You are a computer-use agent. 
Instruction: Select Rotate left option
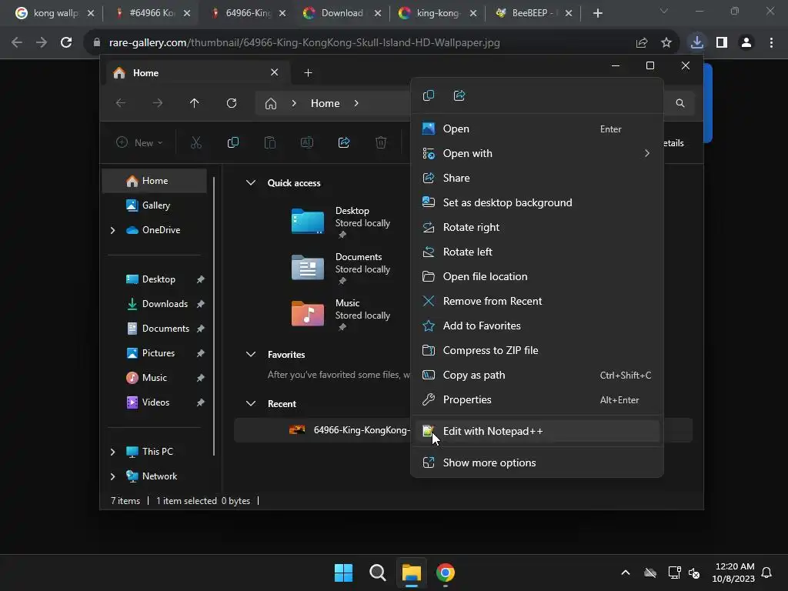click(536, 252)
